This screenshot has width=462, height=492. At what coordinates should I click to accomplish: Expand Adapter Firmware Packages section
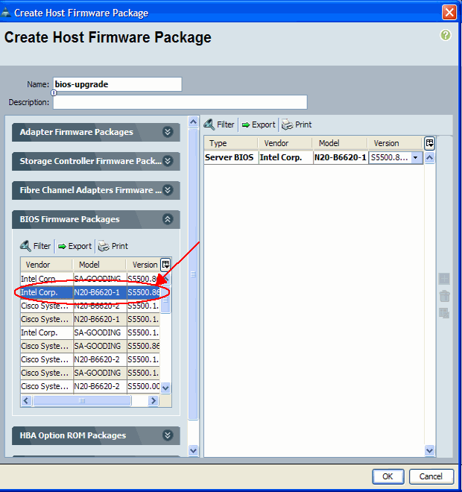click(x=168, y=132)
